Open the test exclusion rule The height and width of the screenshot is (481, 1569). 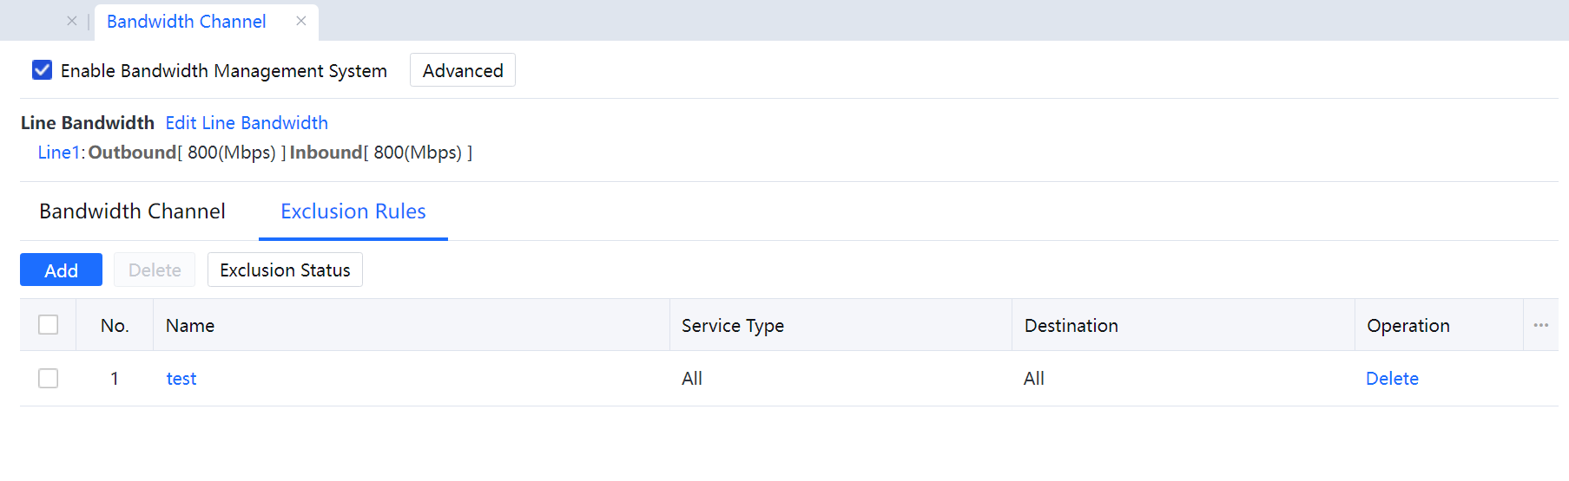point(181,379)
